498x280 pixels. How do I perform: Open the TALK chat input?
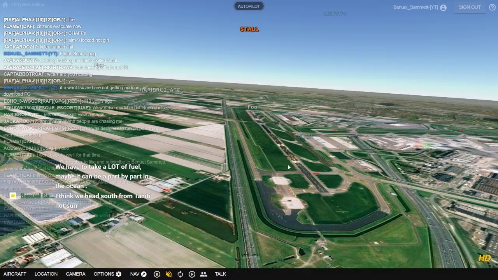tap(220, 274)
